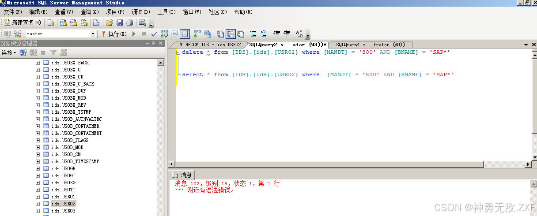
Task: Click editor horizontal scrollbar right arrow
Action: tap(528, 164)
